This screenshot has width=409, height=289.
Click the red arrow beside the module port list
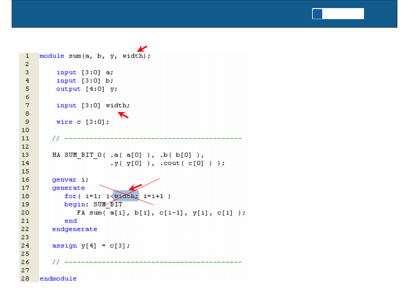click(142, 49)
